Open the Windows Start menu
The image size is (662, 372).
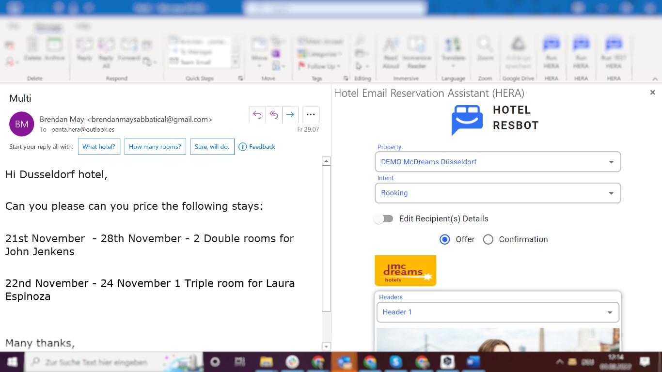(x=12, y=362)
